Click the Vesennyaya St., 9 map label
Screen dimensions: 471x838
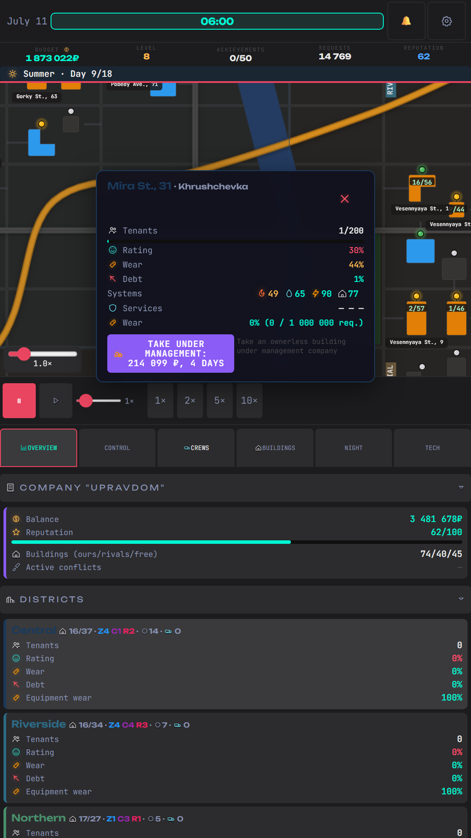(416, 342)
